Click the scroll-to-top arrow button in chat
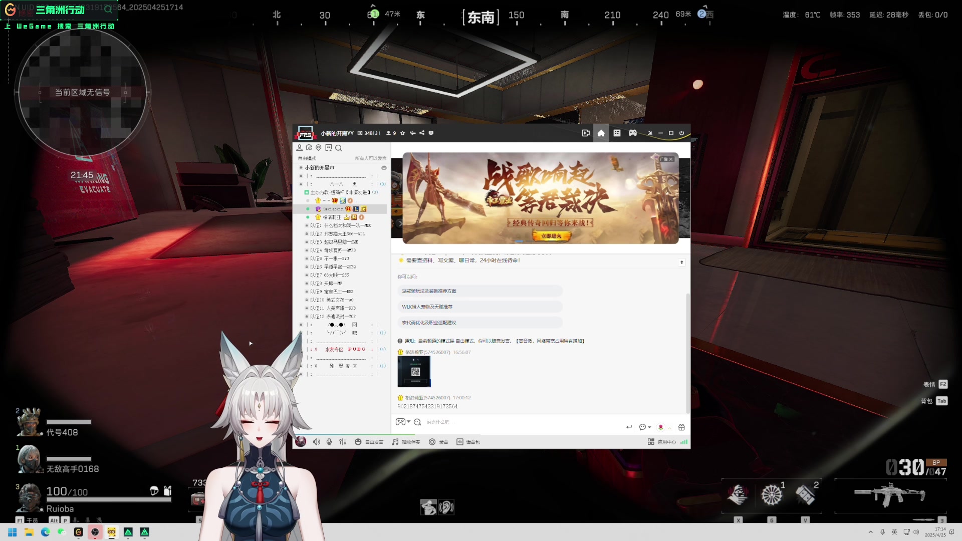The height and width of the screenshot is (541, 962). [681, 262]
